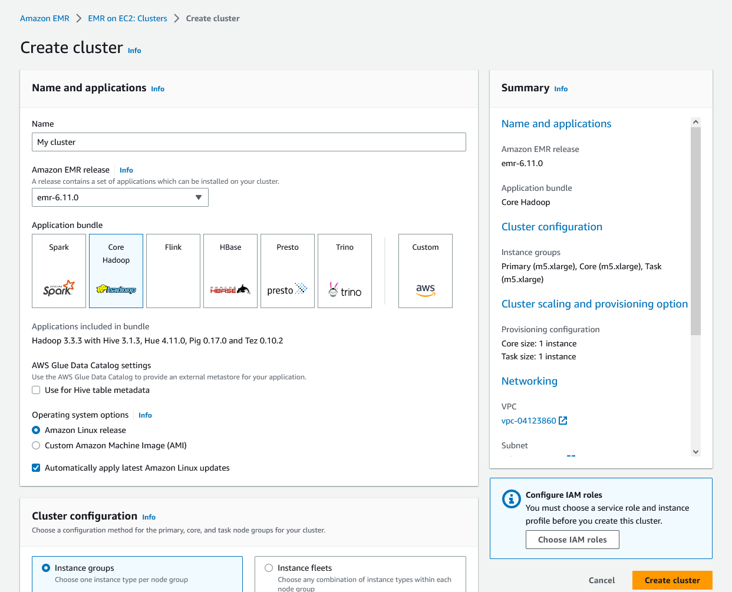Open Info next to Create cluster heading
This screenshot has height=592, width=732.
click(x=134, y=51)
